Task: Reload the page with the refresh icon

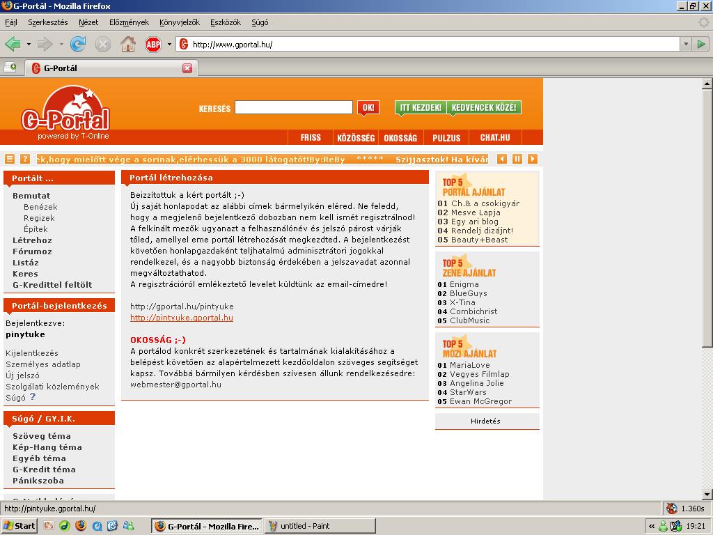Action: pyautogui.click(x=78, y=45)
